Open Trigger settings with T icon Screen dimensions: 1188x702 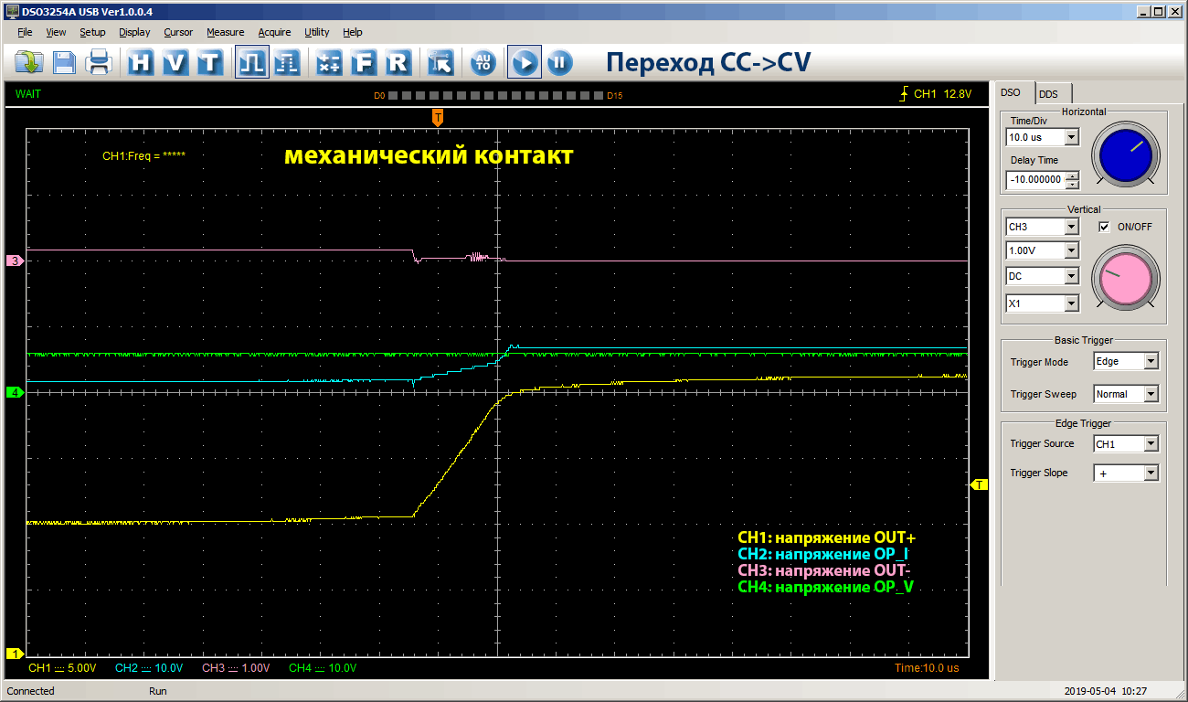(210, 62)
